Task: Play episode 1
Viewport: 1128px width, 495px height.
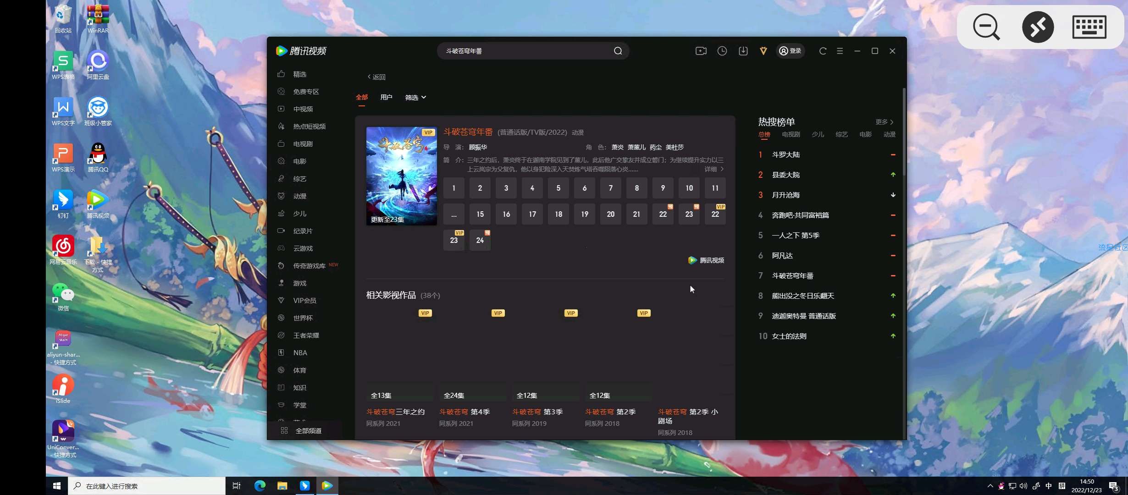Action: [x=453, y=188]
